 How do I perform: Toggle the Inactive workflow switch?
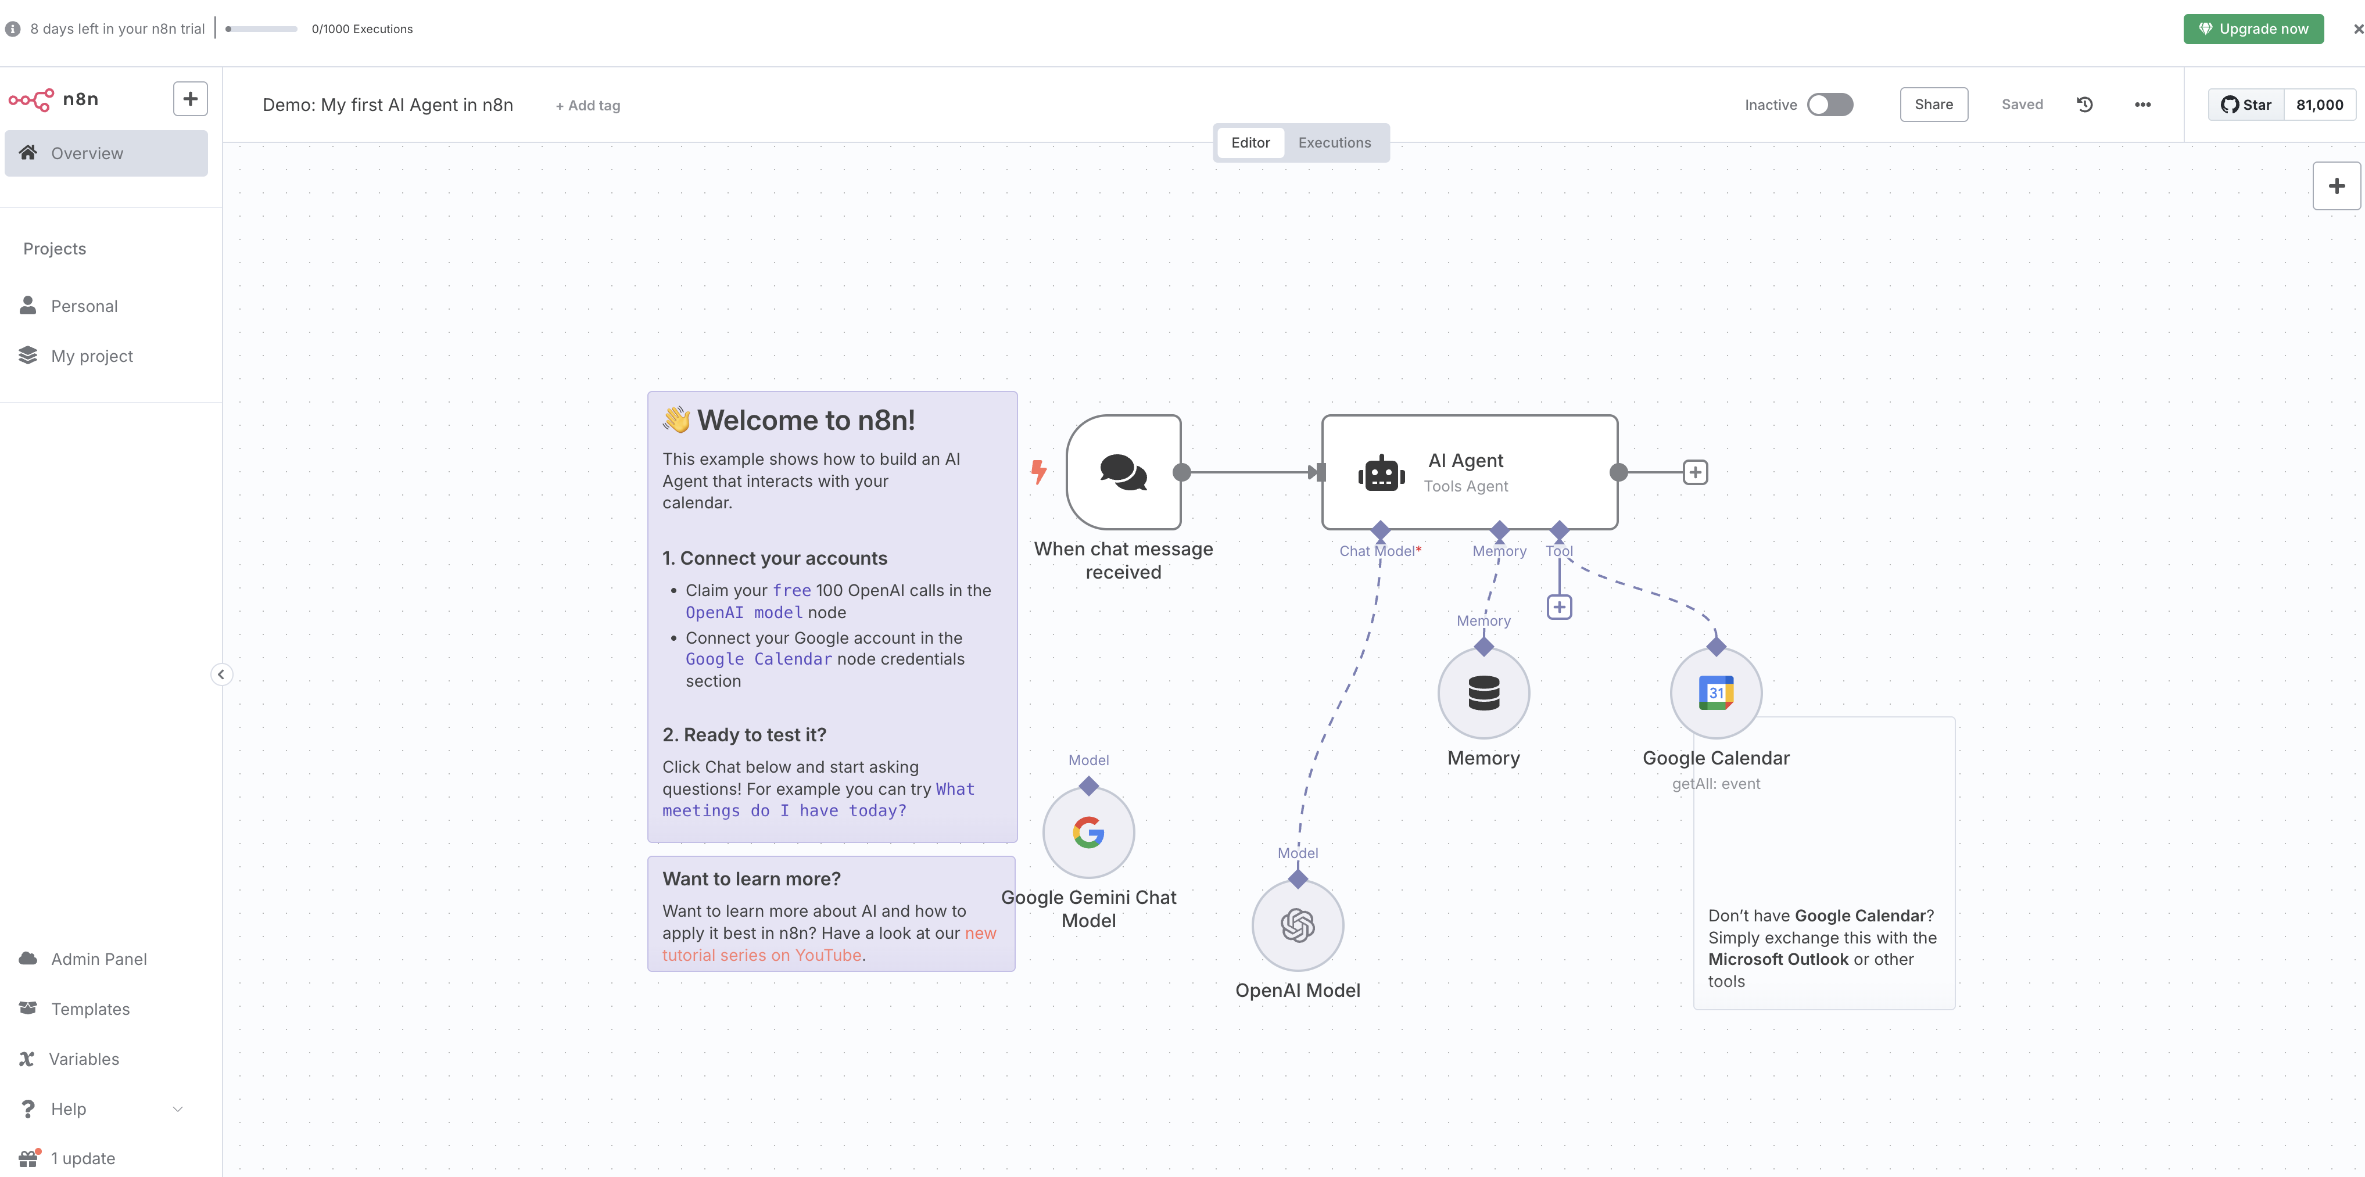pos(1829,105)
